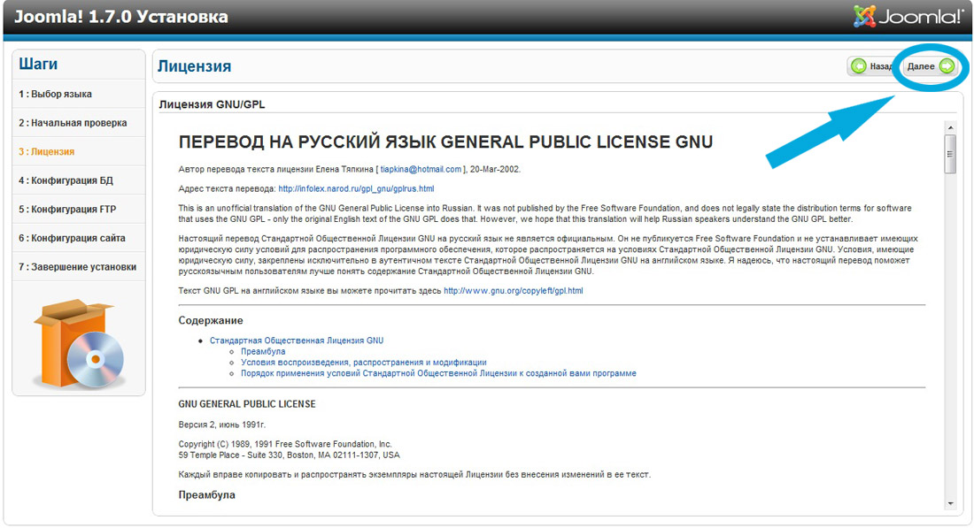
Task: Select step 5 Конфигурация FTP
Action: [67, 210]
